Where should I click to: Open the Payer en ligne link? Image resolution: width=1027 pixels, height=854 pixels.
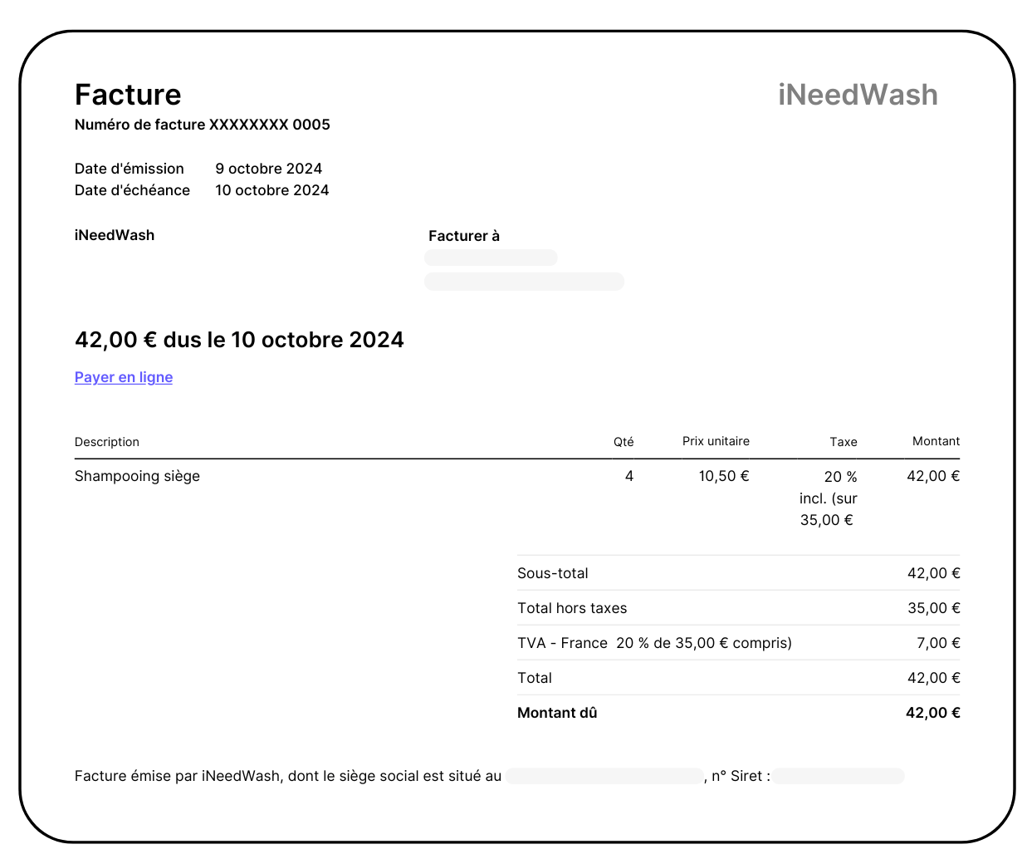(123, 377)
